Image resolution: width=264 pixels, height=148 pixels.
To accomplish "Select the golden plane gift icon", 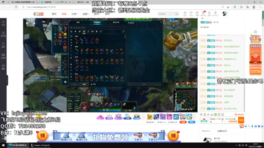I will [149, 117].
